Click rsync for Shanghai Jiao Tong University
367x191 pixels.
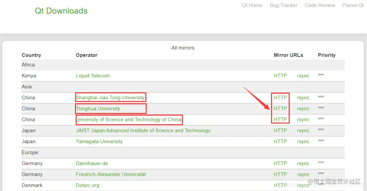[303, 98]
